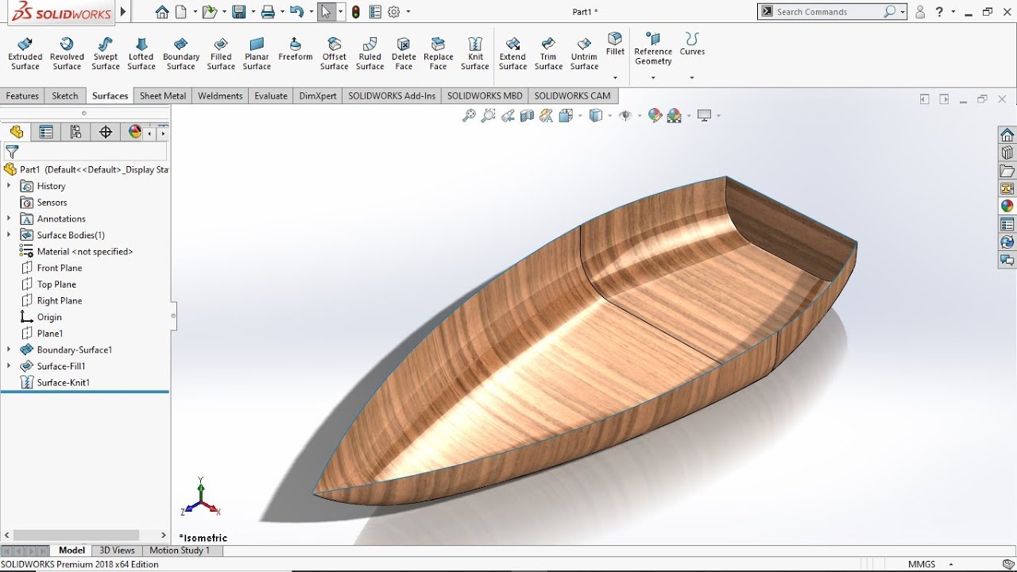Viewport: 1017px width, 572px height.
Task: Switch to the Sketch tab
Action: click(x=65, y=96)
